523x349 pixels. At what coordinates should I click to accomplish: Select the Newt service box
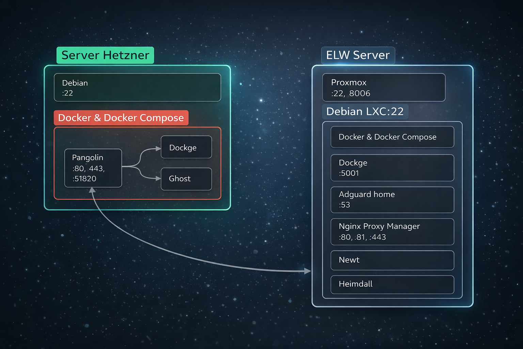(392, 260)
